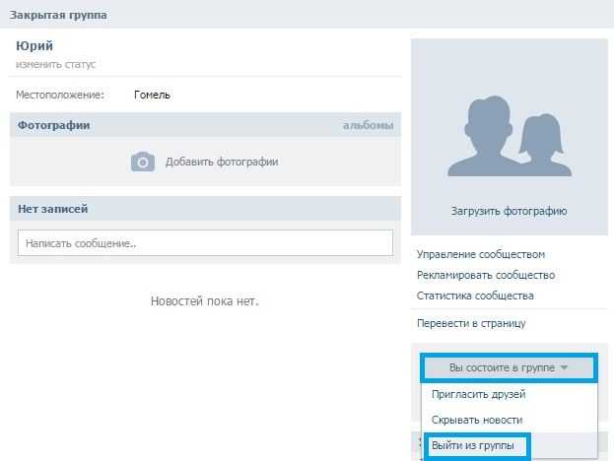Click the 'Закрытая группа' title text
The height and width of the screenshot is (461, 614).
pos(58,15)
